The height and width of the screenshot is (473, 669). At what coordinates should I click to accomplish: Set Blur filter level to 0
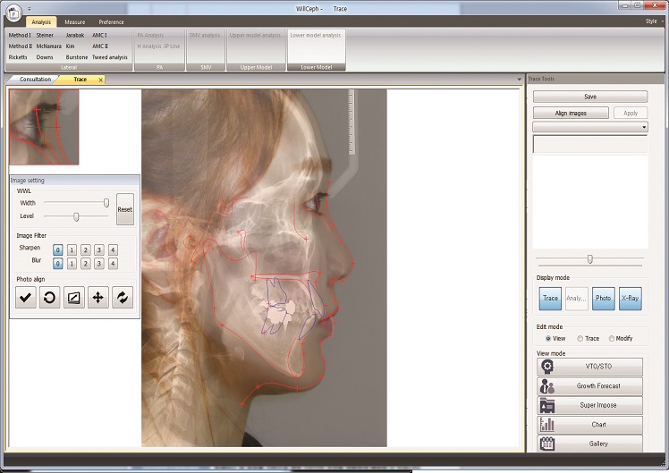[x=58, y=264]
